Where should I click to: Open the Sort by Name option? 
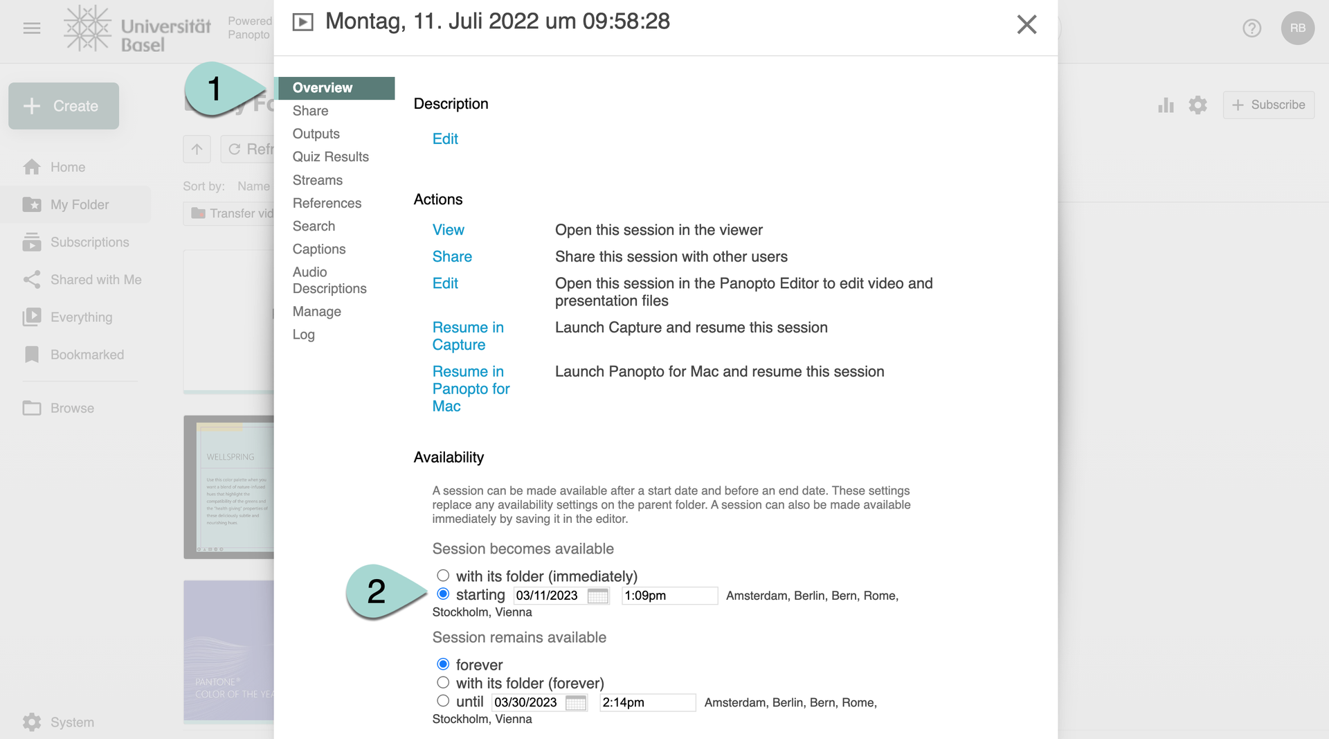click(253, 186)
